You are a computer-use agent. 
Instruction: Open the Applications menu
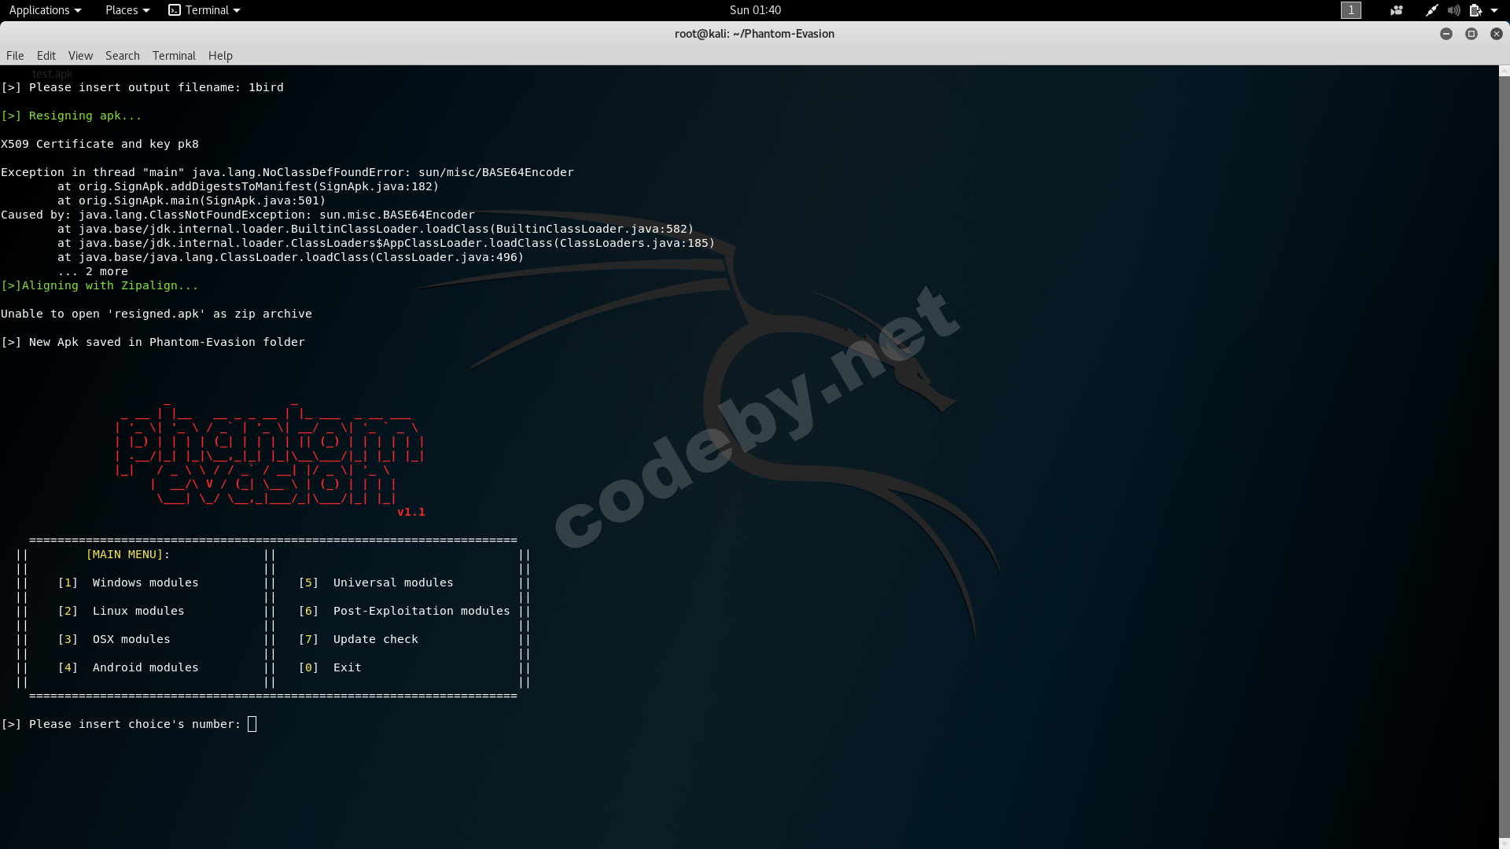(x=39, y=10)
